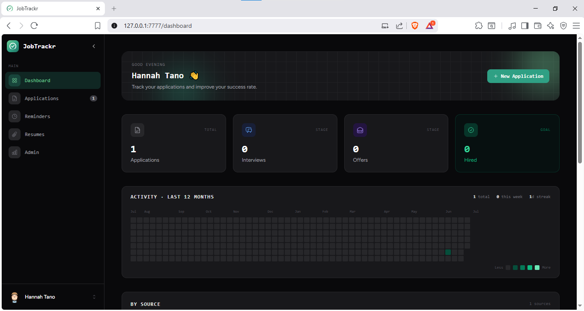Click the Hired checkmark icon
Screen dimensions: 584x311
pos(471,130)
